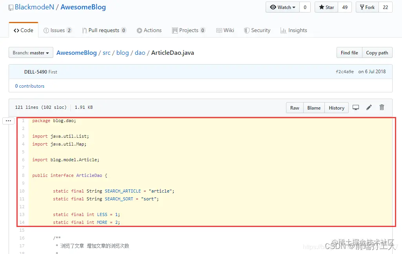Image resolution: width=402 pixels, height=254 pixels.
Task: Click the ArticleDao.java file name in breadcrumb
Action: coord(172,53)
